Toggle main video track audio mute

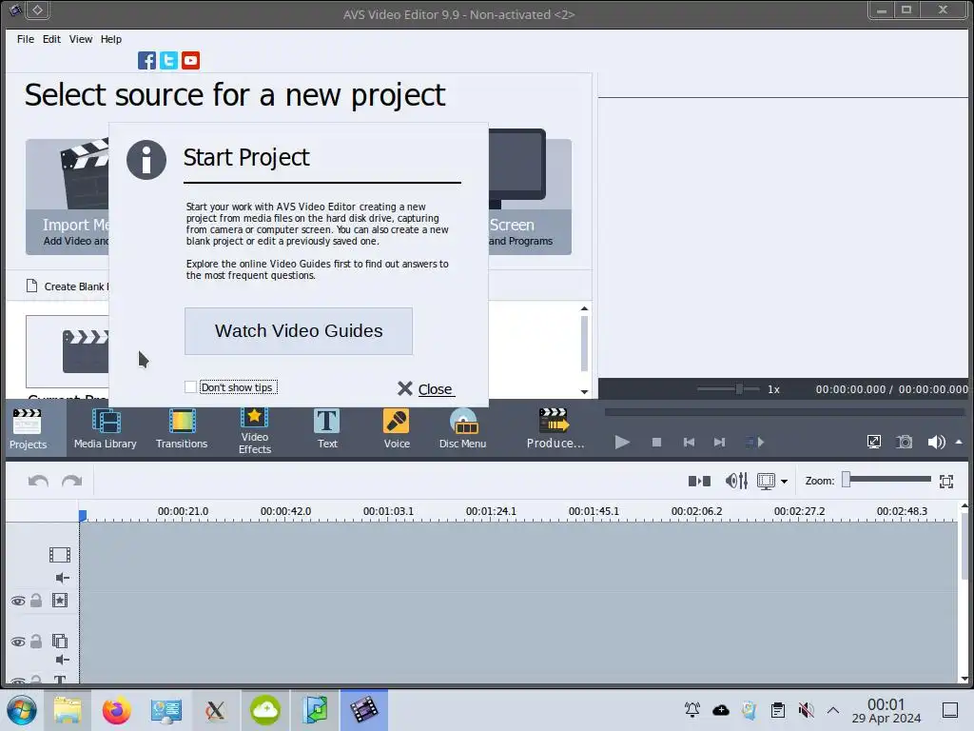pyautogui.click(x=62, y=578)
